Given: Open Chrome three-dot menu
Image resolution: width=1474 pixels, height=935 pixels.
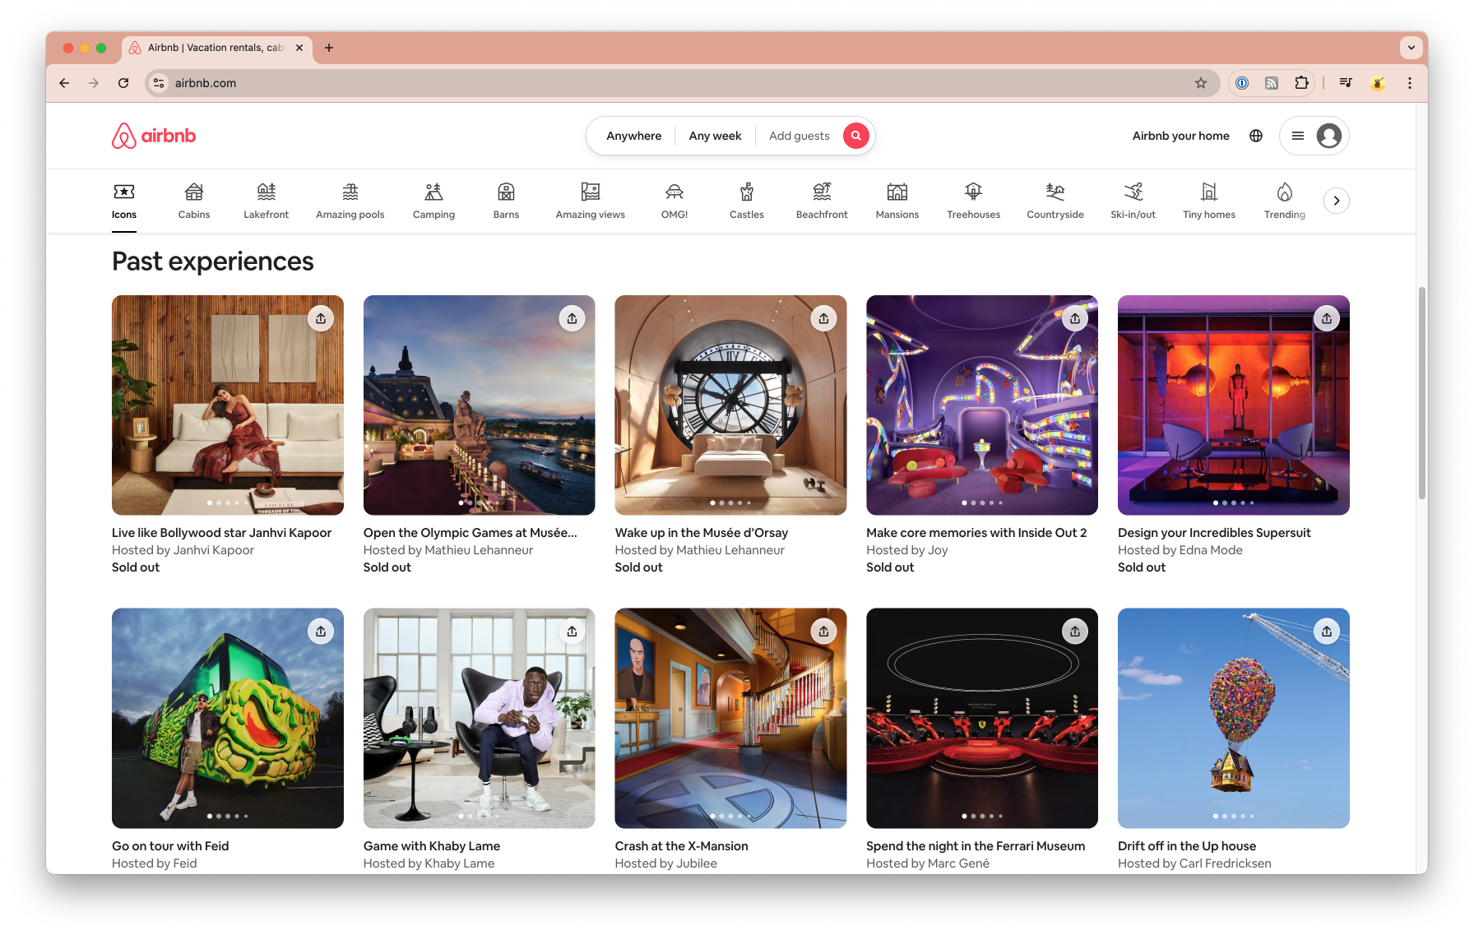Looking at the screenshot, I should [x=1410, y=83].
